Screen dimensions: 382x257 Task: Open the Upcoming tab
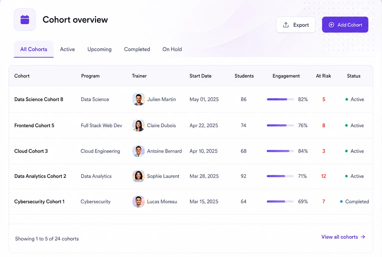point(99,49)
